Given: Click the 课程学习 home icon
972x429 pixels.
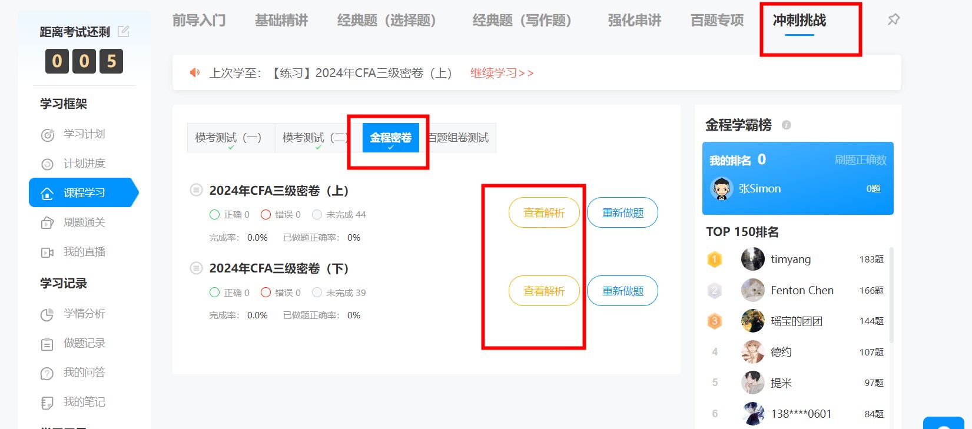Looking at the screenshot, I should pos(47,194).
